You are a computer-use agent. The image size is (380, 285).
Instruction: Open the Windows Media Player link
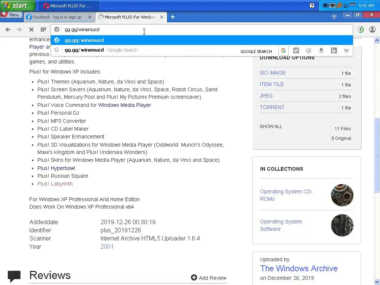click(x=125, y=105)
